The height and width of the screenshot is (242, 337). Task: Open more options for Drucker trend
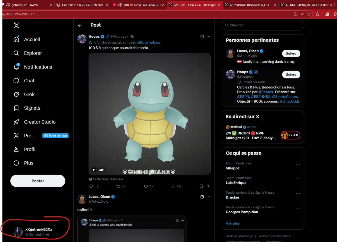click(x=298, y=193)
